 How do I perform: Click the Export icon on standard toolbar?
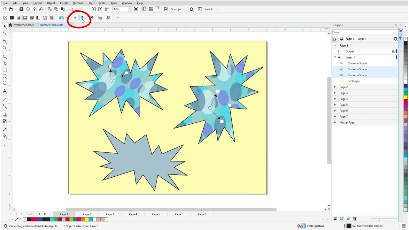coord(100,9)
